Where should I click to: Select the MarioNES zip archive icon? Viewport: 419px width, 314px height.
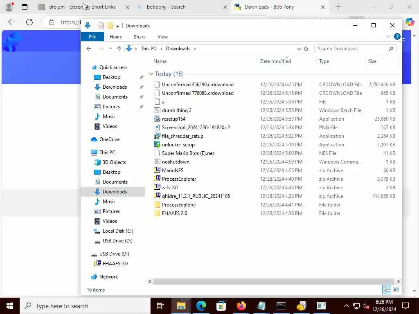(157, 170)
